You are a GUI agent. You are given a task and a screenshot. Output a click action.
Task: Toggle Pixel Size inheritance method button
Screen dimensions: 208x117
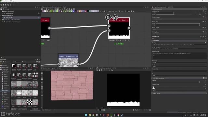[203, 21]
